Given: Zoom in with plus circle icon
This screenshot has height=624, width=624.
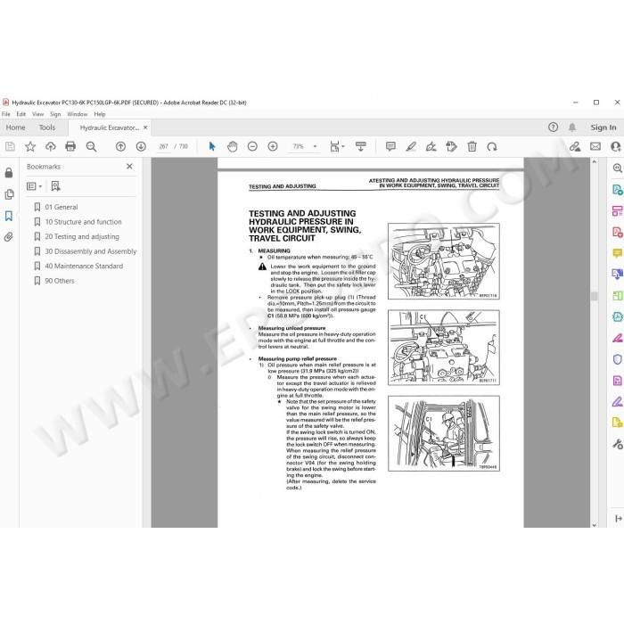Looking at the screenshot, I should 273,147.
